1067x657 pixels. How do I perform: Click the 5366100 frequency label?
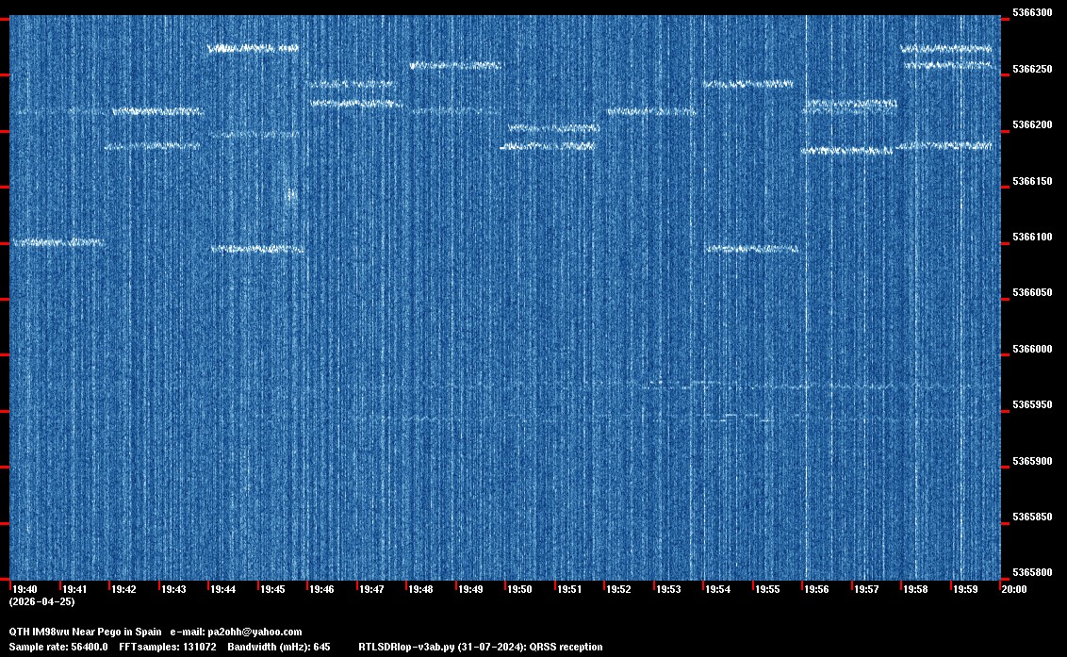(1032, 237)
